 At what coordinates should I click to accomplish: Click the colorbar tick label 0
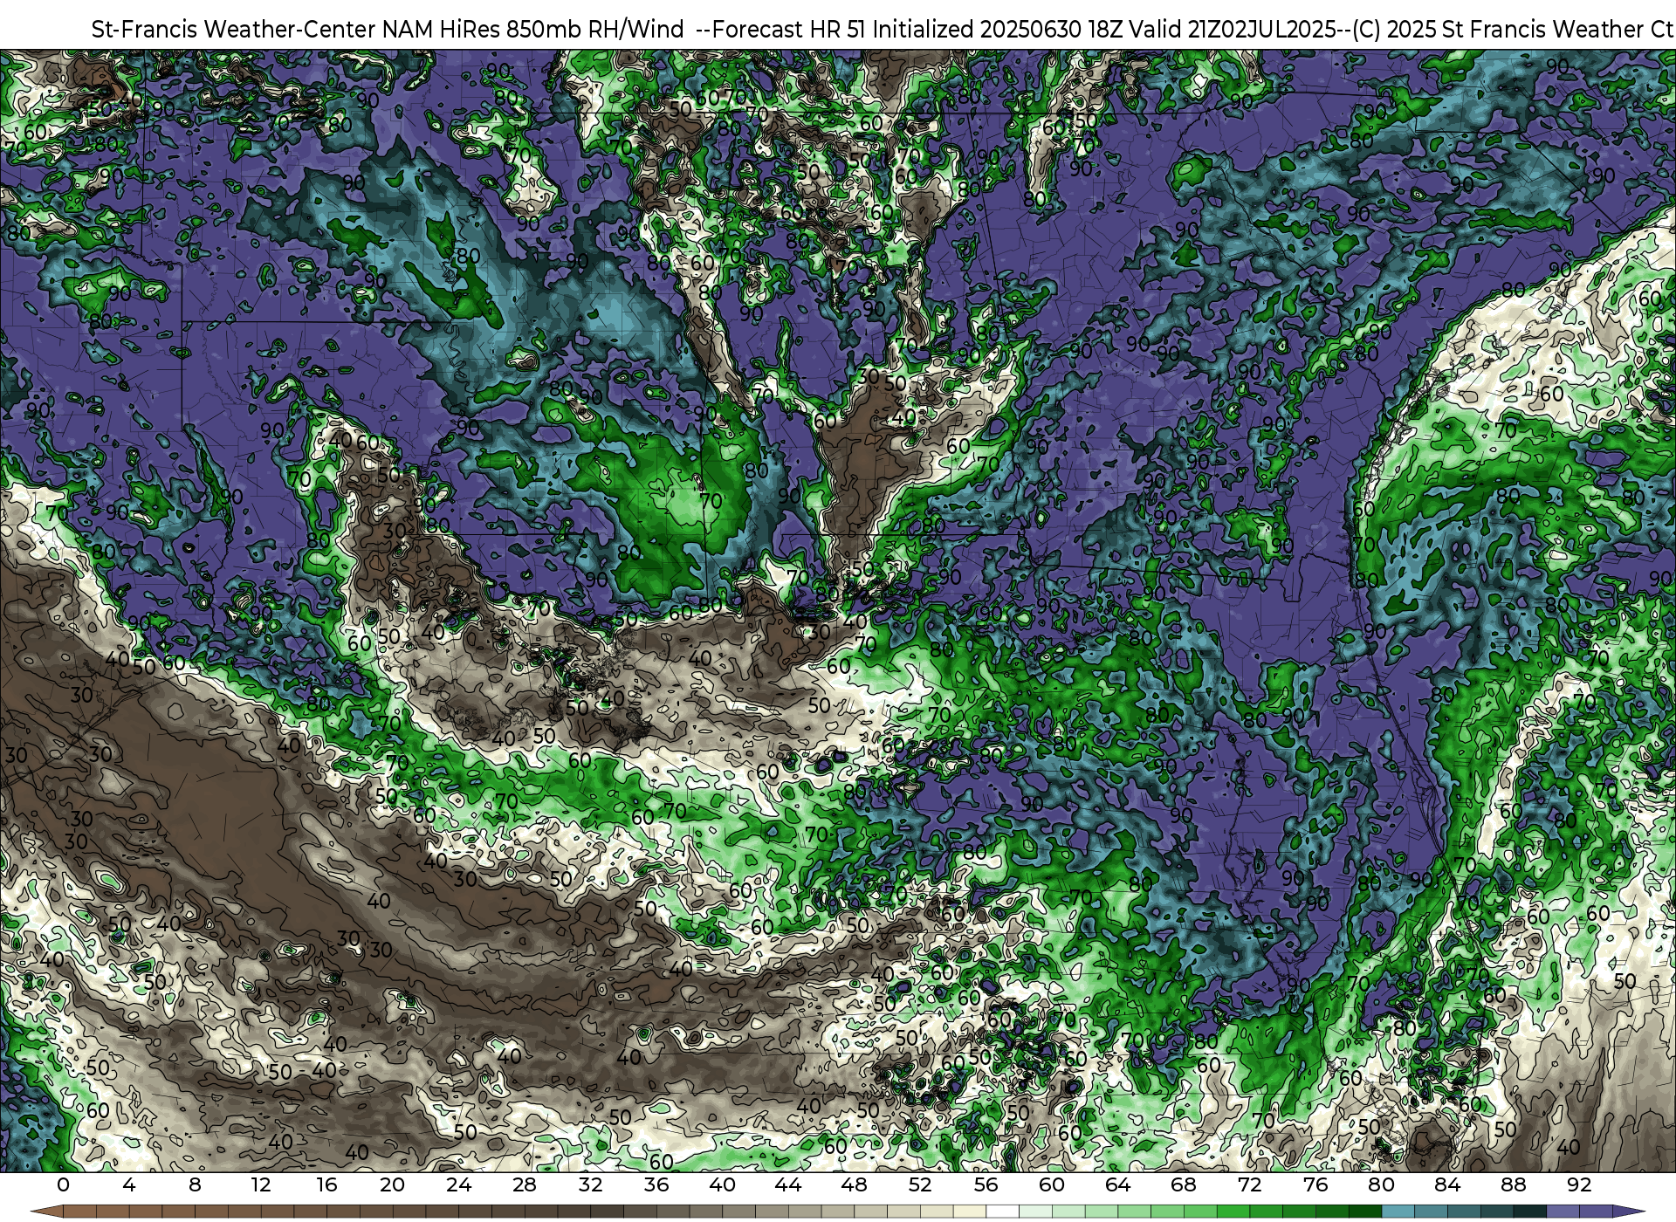coord(63,1184)
